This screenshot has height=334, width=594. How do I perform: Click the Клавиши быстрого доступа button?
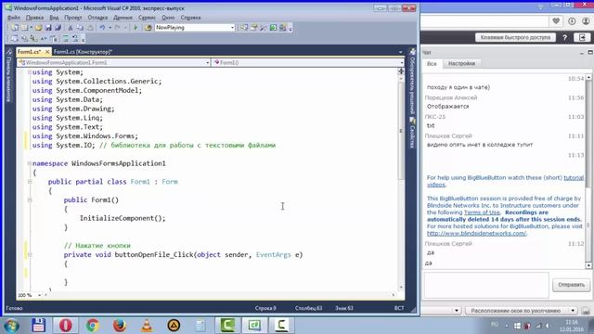coord(515,37)
